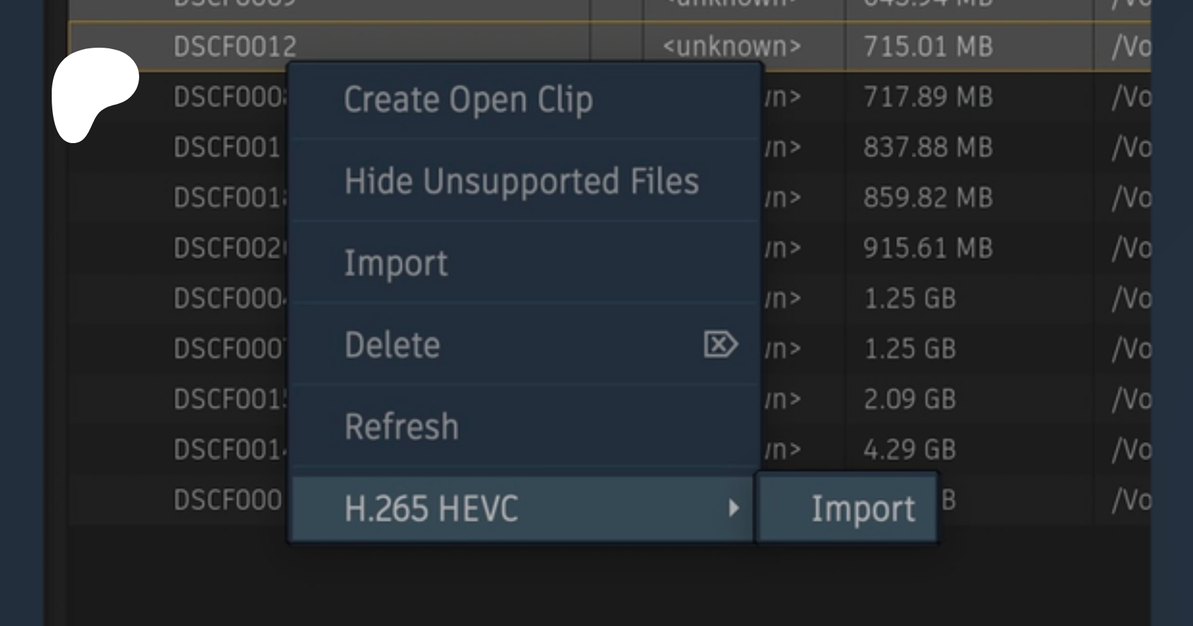The image size is (1193, 626).
Task: Select Hide Unsupported Files option
Action: [x=522, y=182]
